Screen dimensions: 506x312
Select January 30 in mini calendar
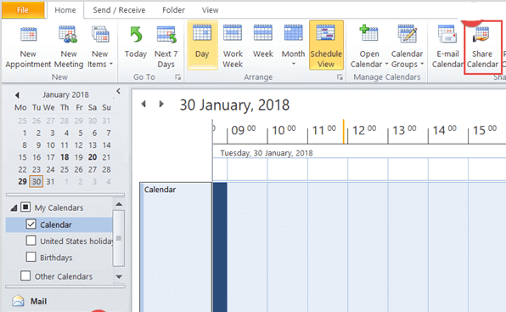pyautogui.click(x=37, y=182)
